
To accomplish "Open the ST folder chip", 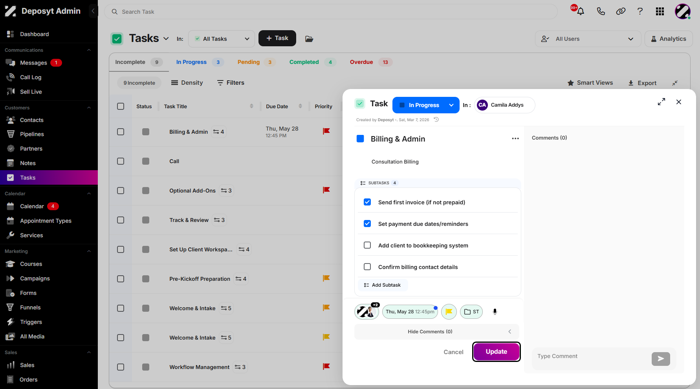I will (471, 312).
